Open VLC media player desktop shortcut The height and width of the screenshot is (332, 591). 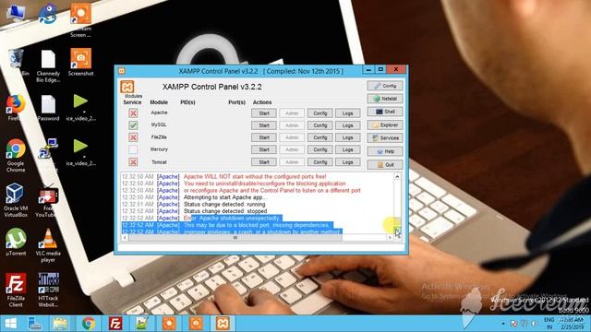point(48,245)
